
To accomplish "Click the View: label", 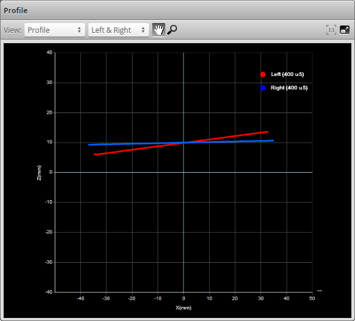I will 12,30.
